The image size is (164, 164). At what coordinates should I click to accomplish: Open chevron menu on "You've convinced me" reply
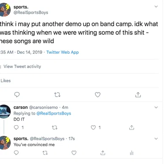pyautogui.click(x=156, y=138)
